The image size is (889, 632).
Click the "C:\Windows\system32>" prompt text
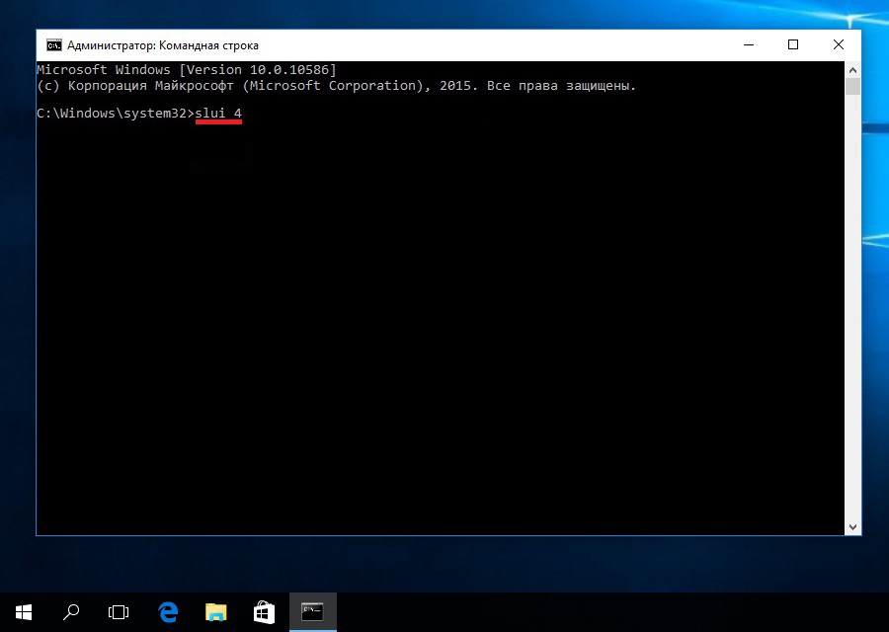click(116, 114)
